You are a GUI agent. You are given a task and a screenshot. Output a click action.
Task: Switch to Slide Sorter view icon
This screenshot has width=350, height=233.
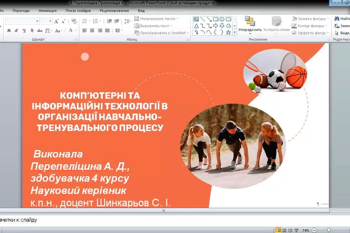click(x=284, y=230)
